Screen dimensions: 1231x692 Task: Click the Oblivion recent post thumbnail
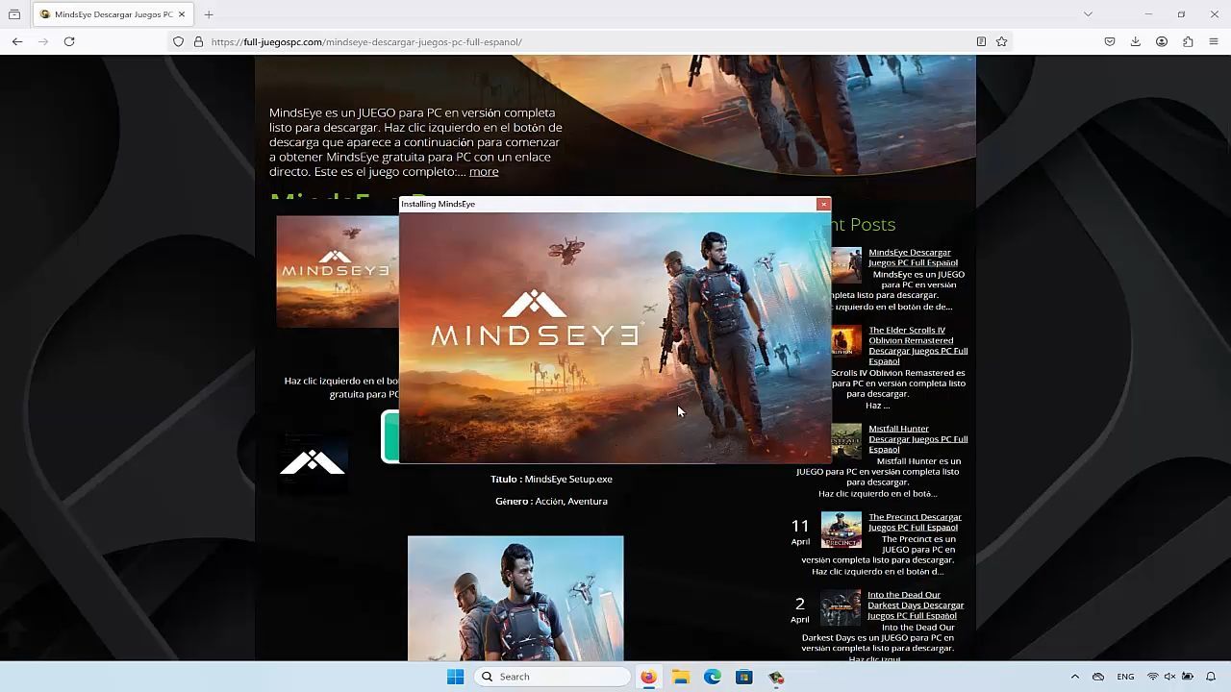846,342
